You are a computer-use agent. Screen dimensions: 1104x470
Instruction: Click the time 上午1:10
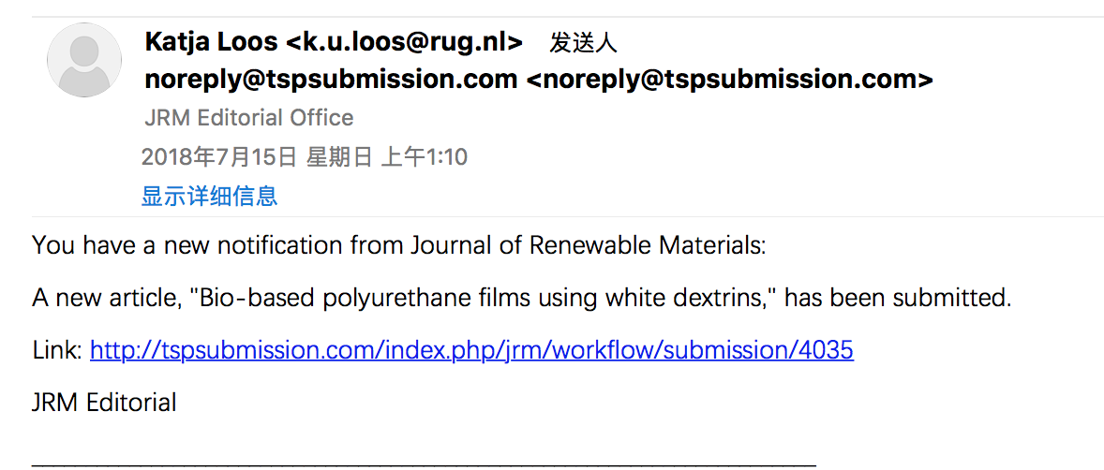click(x=424, y=157)
